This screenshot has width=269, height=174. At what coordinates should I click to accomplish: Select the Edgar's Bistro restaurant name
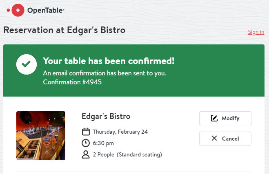tap(106, 116)
